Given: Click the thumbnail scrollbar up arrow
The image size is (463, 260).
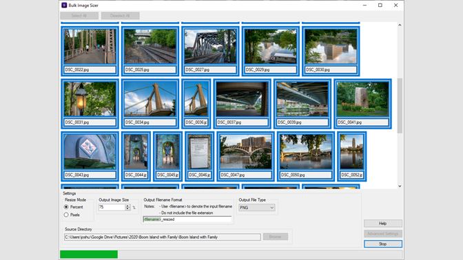Looking at the screenshot, I should pos(400,25).
